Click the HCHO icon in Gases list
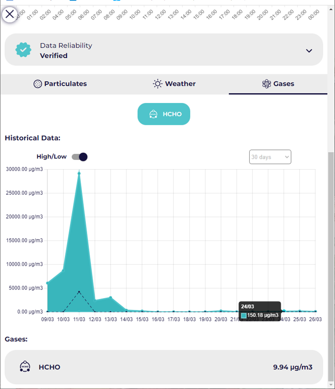335x389 pixels. [25, 367]
